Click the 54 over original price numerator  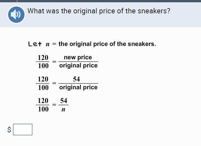(76, 79)
